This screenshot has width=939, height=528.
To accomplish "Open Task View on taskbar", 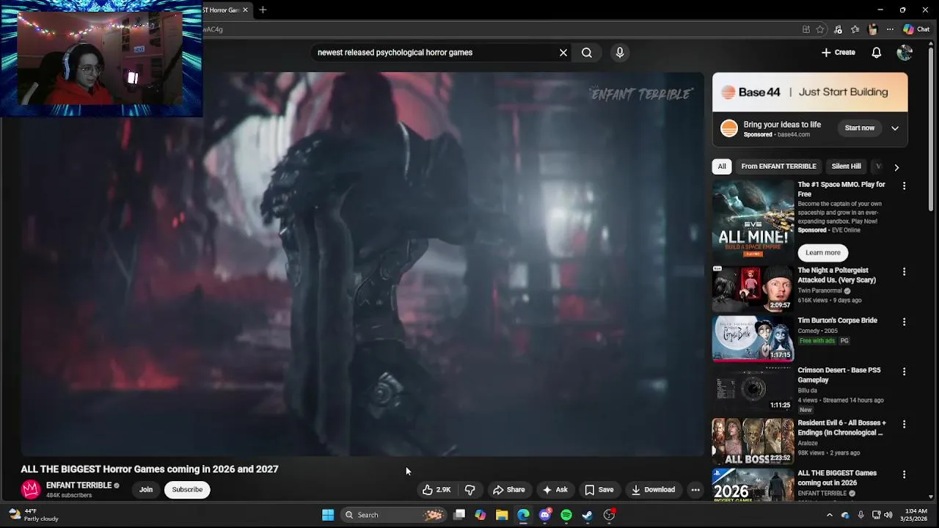I will [x=459, y=515].
